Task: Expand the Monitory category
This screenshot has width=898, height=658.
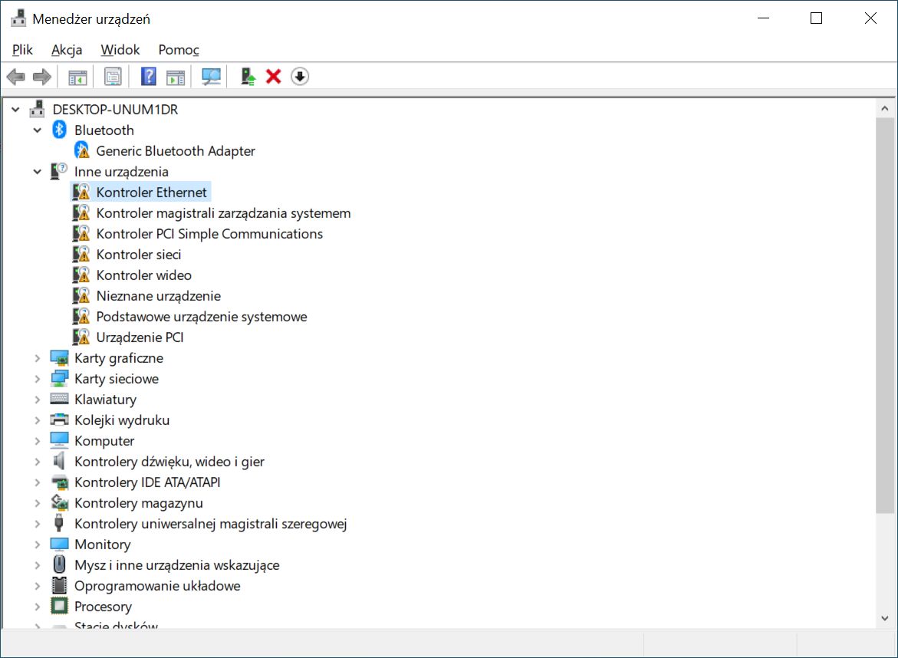Action: [x=38, y=544]
